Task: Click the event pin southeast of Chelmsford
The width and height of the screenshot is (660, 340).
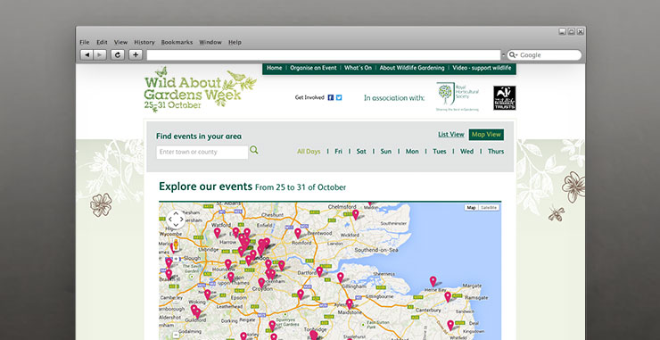Action: click(355, 214)
